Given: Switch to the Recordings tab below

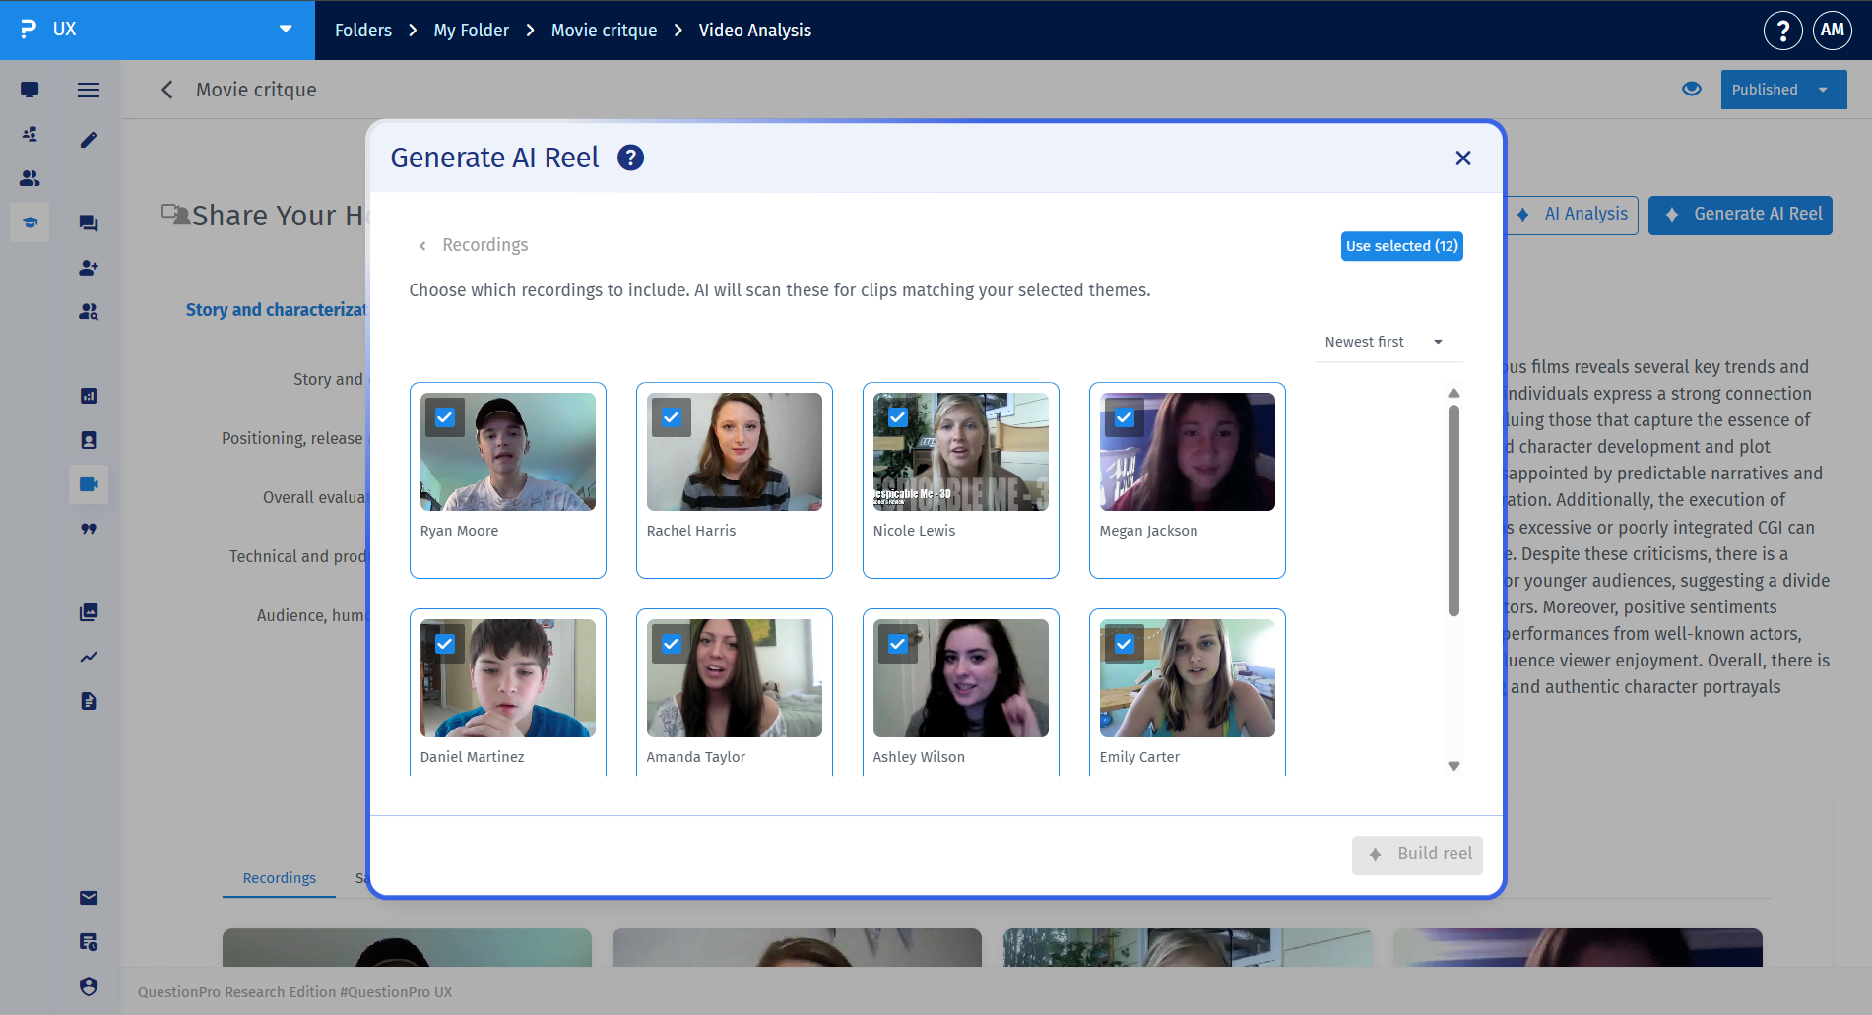Looking at the screenshot, I should point(280,878).
